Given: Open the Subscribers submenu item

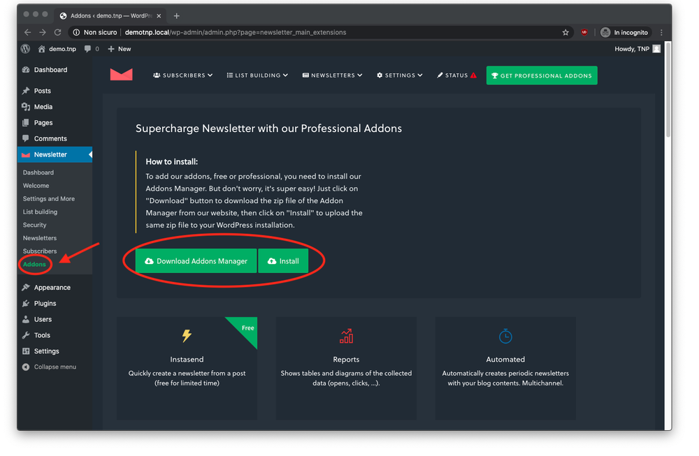Looking at the screenshot, I should click(x=40, y=251).
